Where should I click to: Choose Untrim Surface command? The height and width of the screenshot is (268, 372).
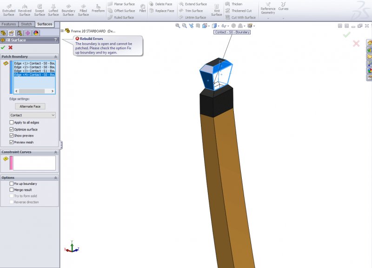pos(193,17)
